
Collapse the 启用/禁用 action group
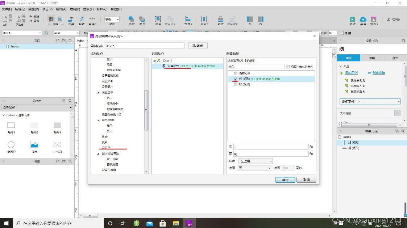(x=98, y=120)
